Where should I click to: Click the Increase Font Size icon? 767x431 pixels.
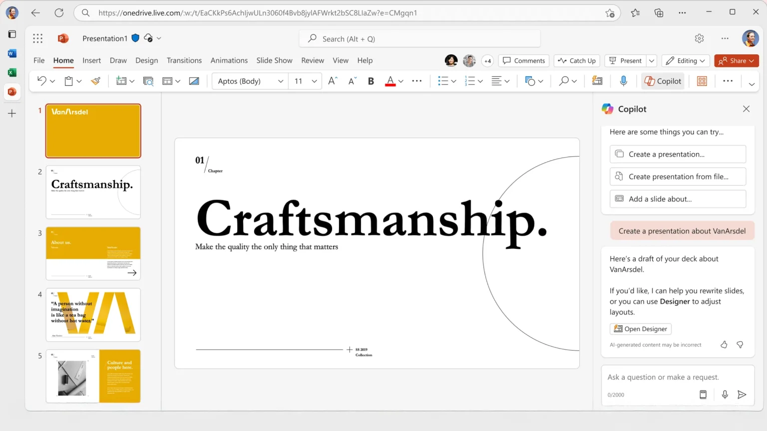point(333,81)
